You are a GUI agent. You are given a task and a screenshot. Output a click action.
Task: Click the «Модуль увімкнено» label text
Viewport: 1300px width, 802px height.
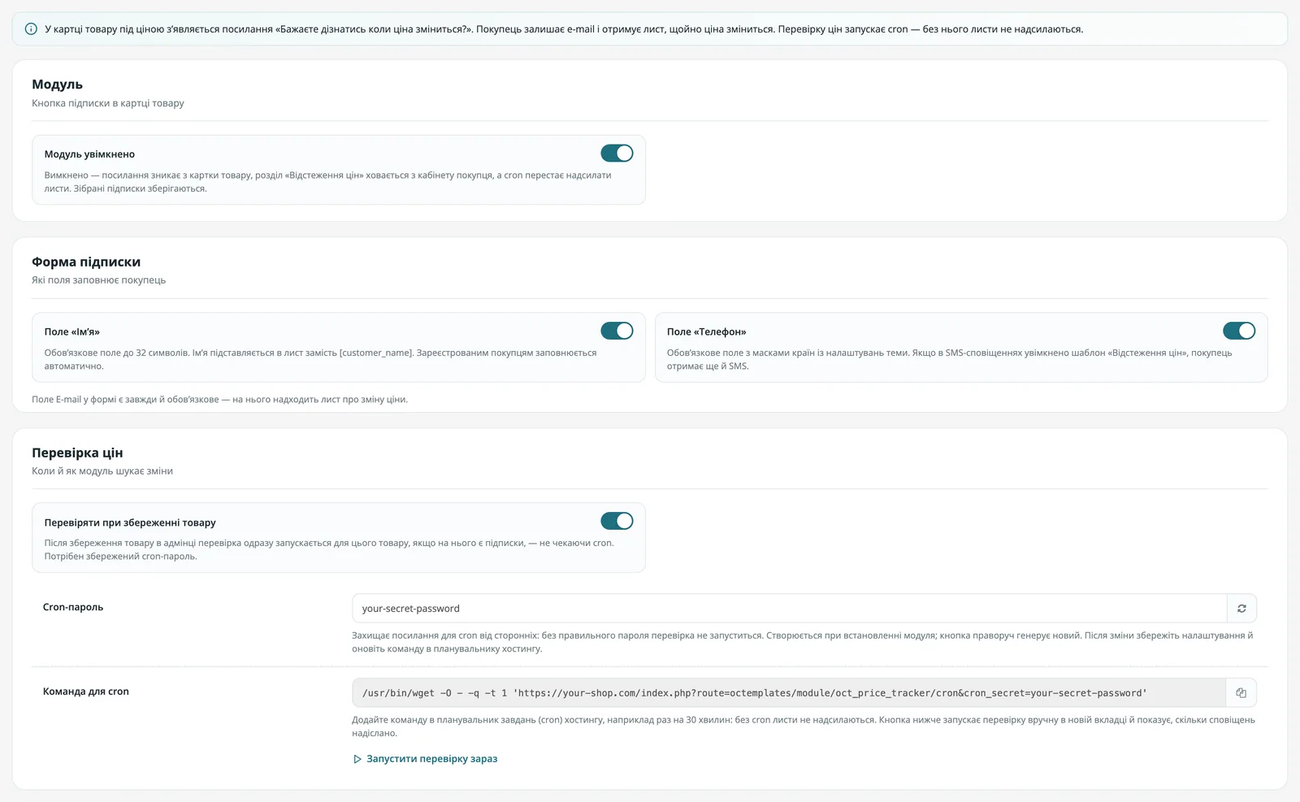click(89, 154)
